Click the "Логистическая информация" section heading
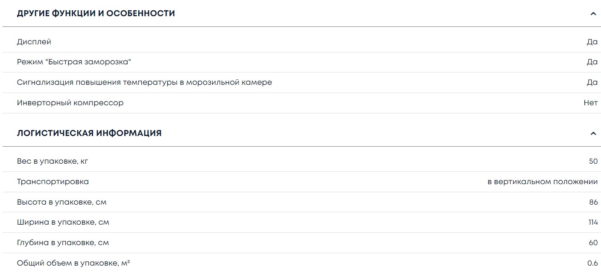 pyautogui.click(x=89, y=133)
